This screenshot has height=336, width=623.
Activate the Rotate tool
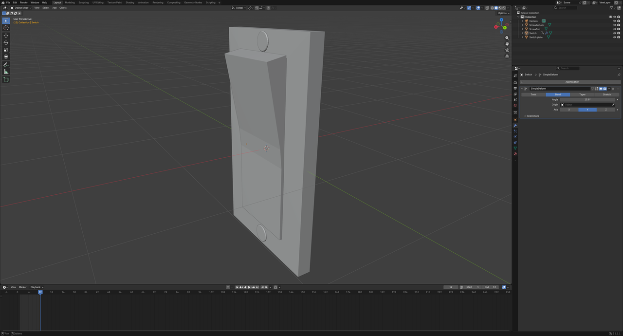[6, 43]
